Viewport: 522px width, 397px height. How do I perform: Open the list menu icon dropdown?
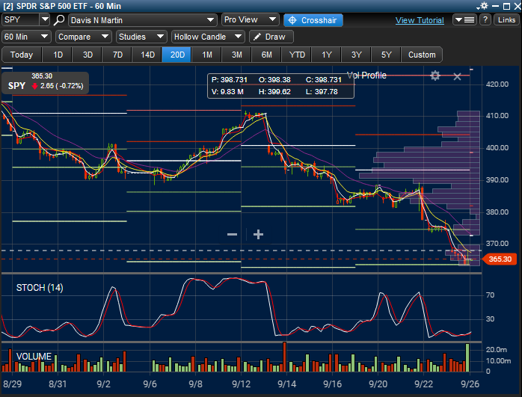coord(464,19)
